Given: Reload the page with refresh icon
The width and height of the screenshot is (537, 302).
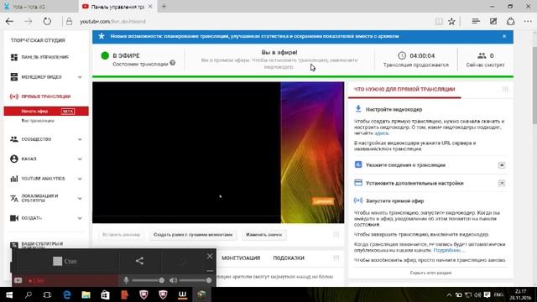Looking at the screenshot, I should [47, 21].
